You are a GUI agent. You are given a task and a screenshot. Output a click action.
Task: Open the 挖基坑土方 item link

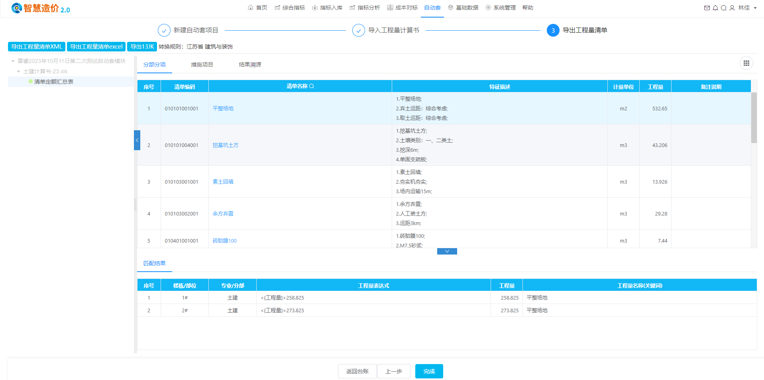pos(226,145)
